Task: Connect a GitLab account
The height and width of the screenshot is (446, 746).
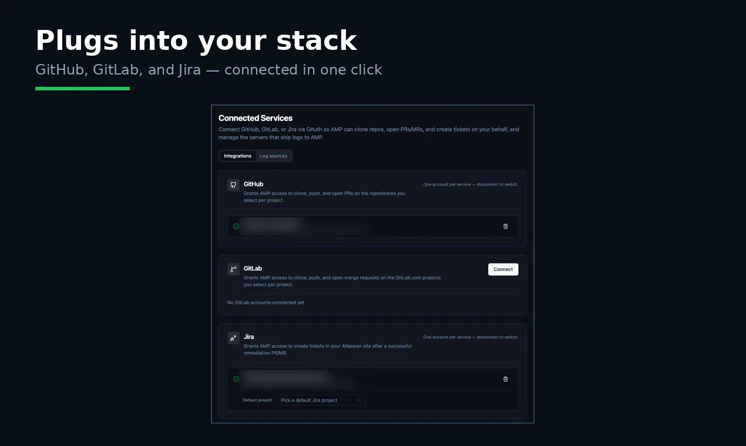Action: (503, 269)
